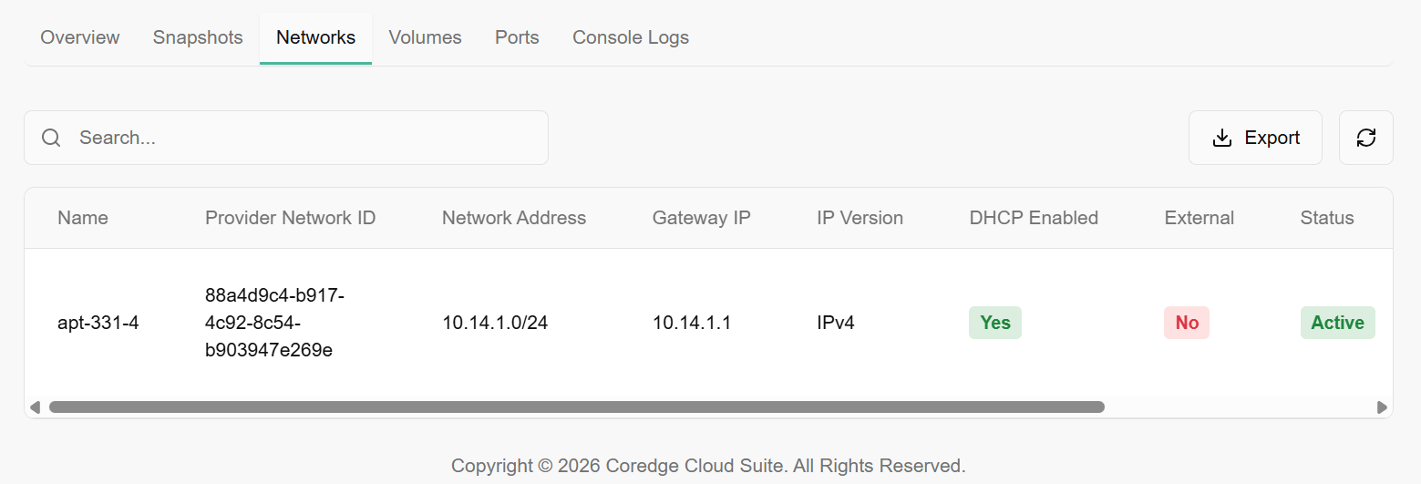View the Console Logs tab
The height and width of the screenshot is (484, 1421).
[630, 37]
